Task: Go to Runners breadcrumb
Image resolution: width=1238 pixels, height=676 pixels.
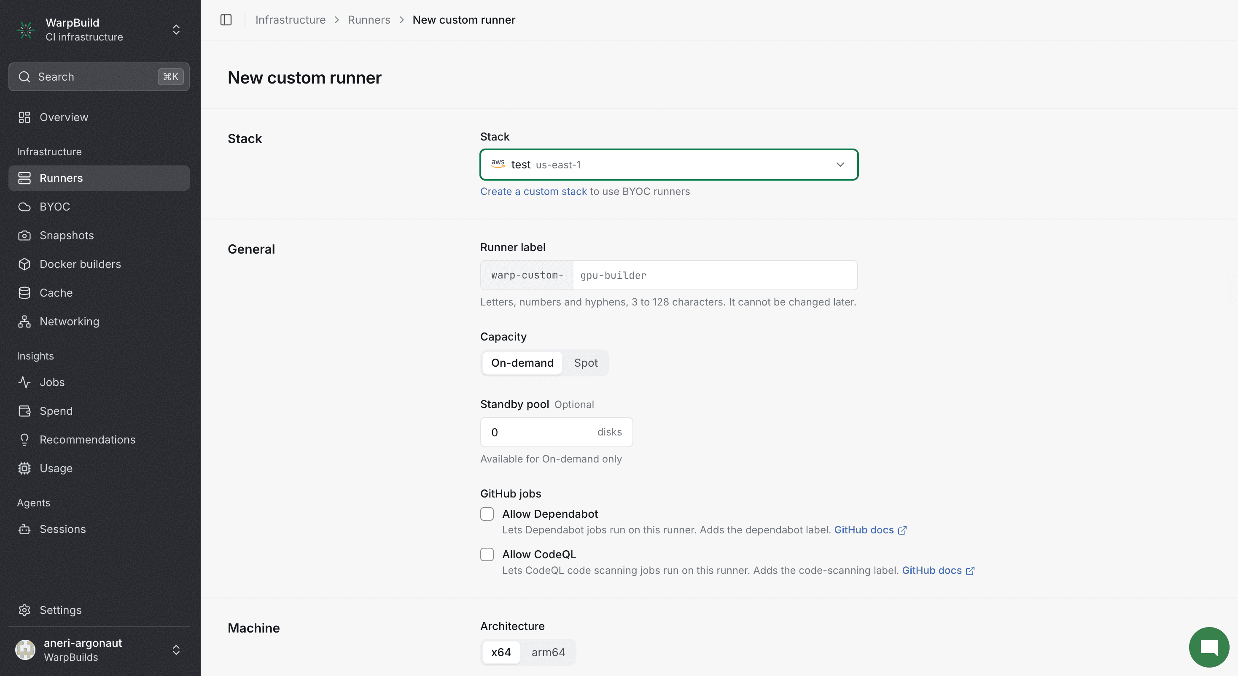Action: click(369, 20)
